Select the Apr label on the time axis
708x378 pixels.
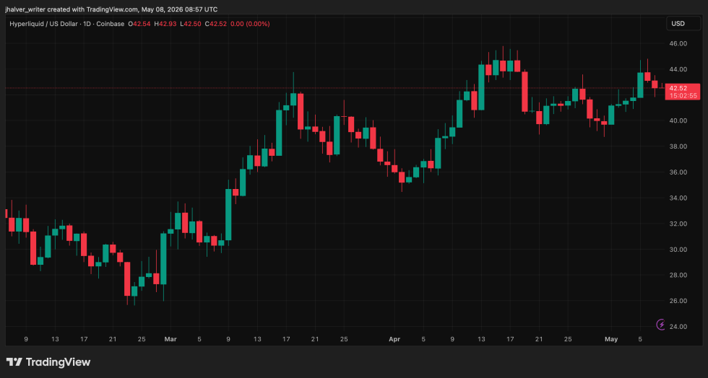point(394,339)
